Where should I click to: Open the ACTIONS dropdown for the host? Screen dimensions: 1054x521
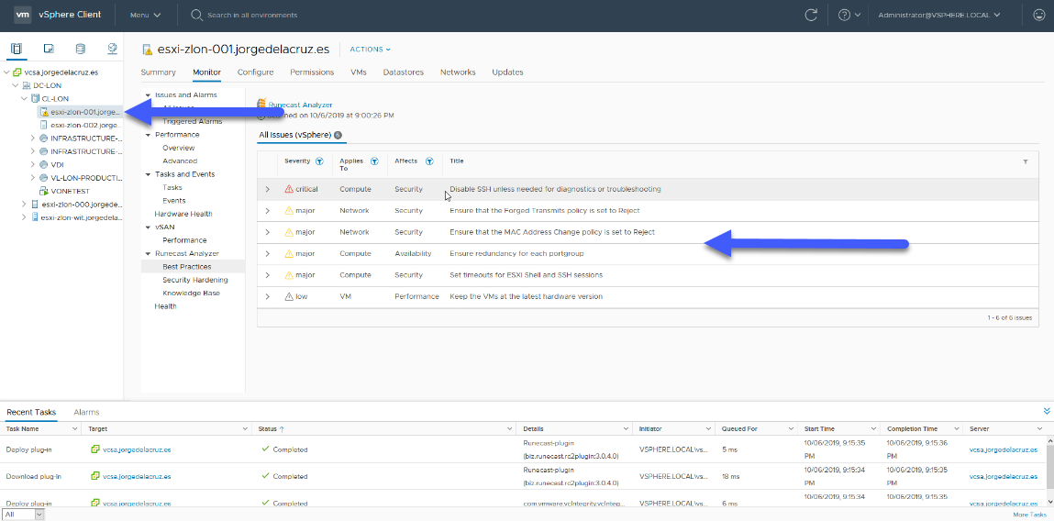tap(370, 50)
